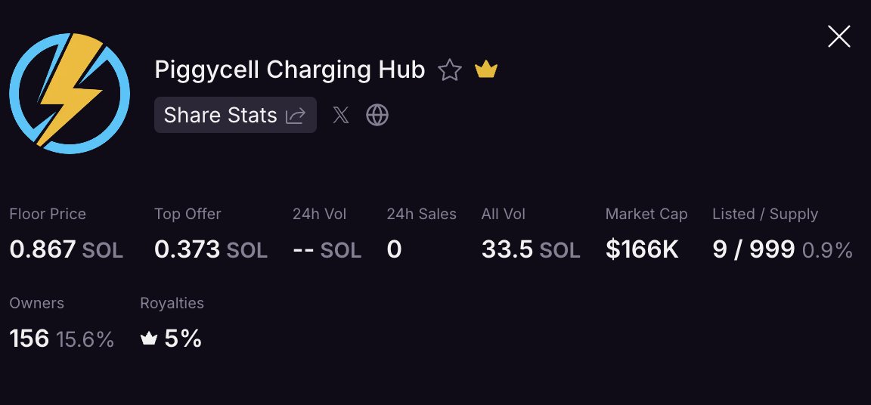Click the Royalties 5% value

183,339
